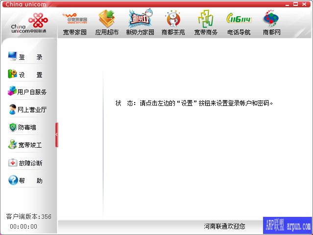The height and width of the screenshot is (235, 313).
Task: Click the 河南联通欢迎您 status bar text
Action: pos(224,226)
